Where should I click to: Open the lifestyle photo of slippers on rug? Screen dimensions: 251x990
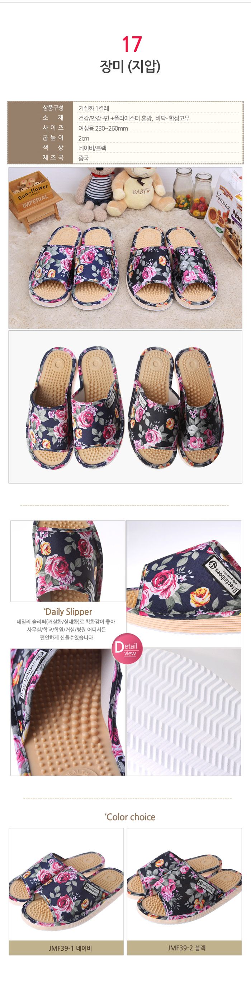pyautogui.click(x=125, y=248)
